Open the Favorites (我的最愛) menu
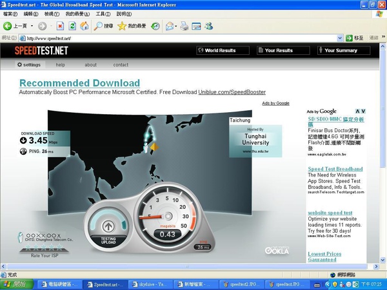Viewport: 387px width, 290px height. [77, 14]
